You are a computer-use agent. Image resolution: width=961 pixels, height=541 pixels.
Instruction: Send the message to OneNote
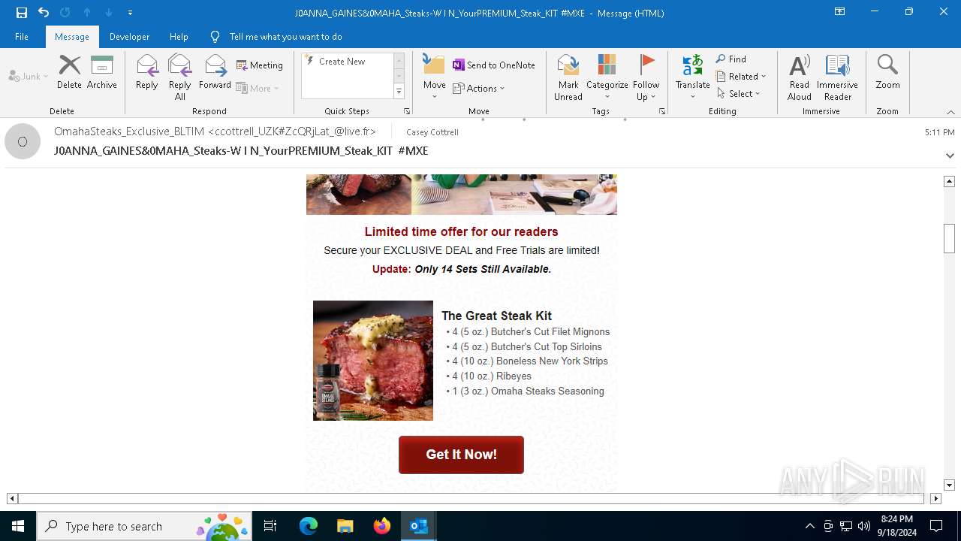[x=494, y=65]
